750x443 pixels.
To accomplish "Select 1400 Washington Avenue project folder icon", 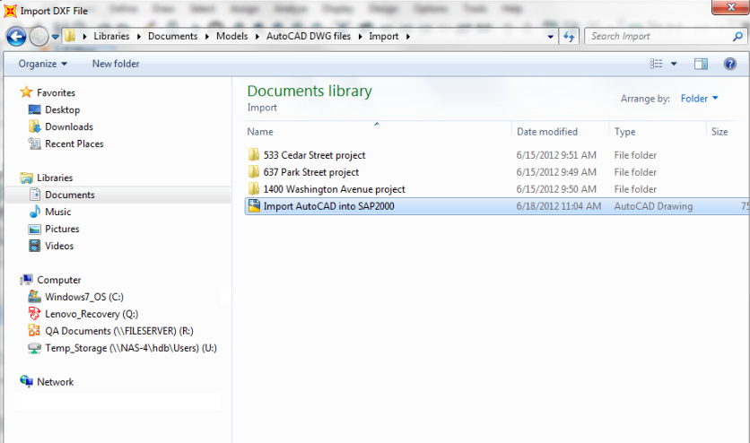I will pyautogui.click(x=254, y=188).
